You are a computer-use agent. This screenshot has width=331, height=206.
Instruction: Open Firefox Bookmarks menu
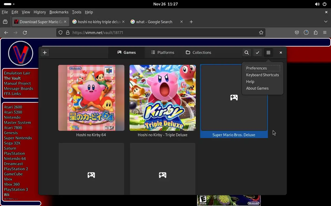click(x=59, y=12)
